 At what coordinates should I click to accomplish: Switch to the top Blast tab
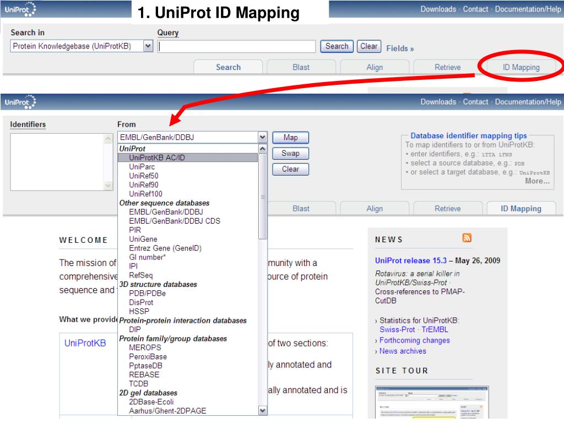coord(301,67)
